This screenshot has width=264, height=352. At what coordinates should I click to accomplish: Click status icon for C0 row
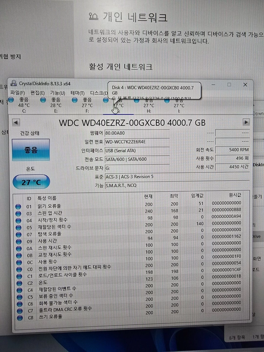[19, 269]
